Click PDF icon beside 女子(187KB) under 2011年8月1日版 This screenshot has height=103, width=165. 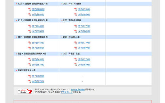76,65
